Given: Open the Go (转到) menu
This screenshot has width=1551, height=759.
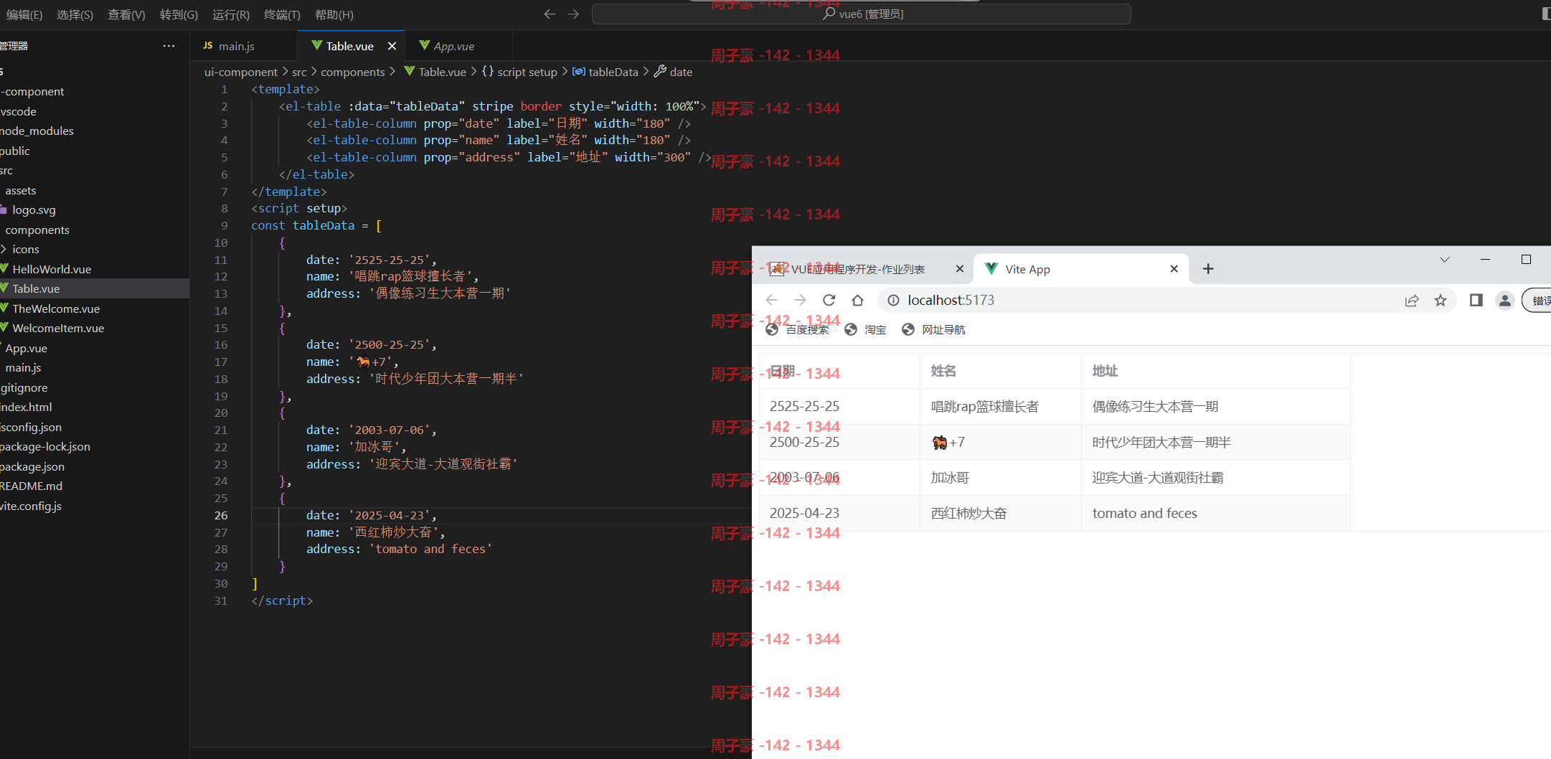Looking at the screenshot, I should [179, 14].
